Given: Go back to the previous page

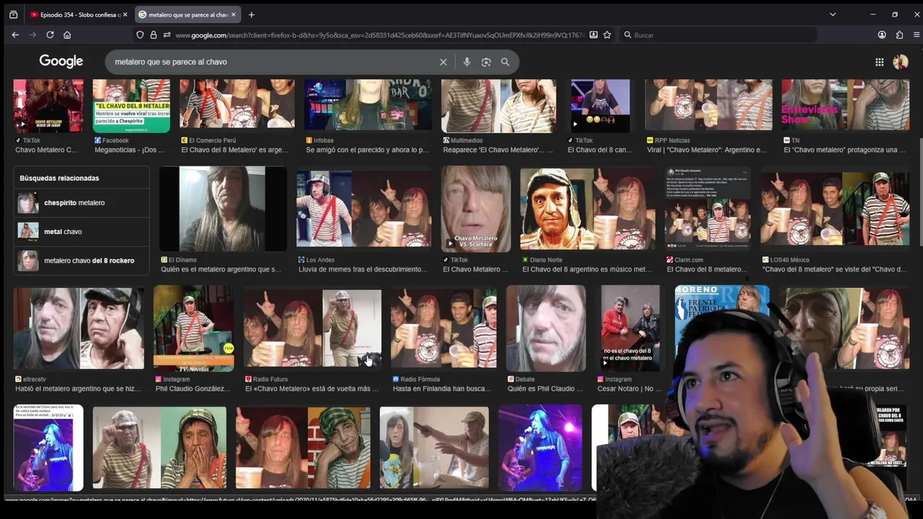Looking at the screenshot, I should (x=15, y=35).
